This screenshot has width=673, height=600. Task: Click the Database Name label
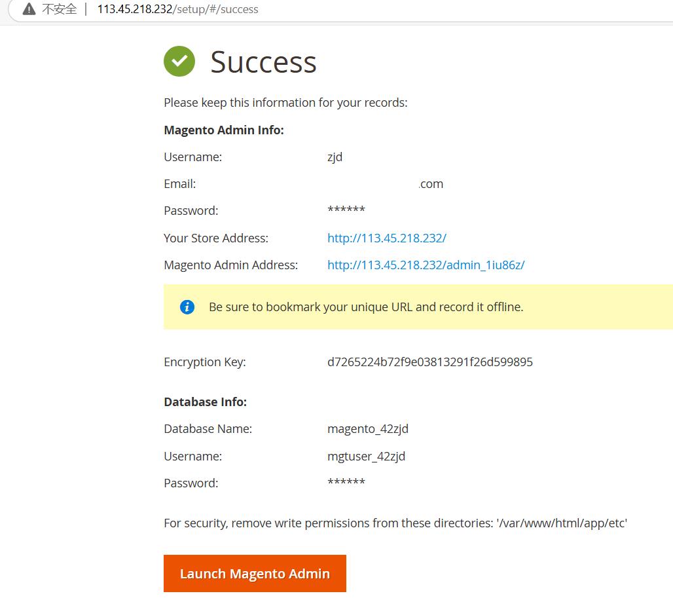click(208, 429)
